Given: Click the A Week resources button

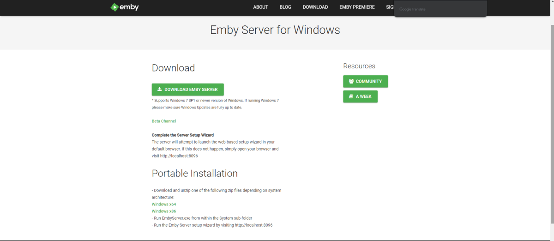Looking at the screenshot, I should coord(360,96).
